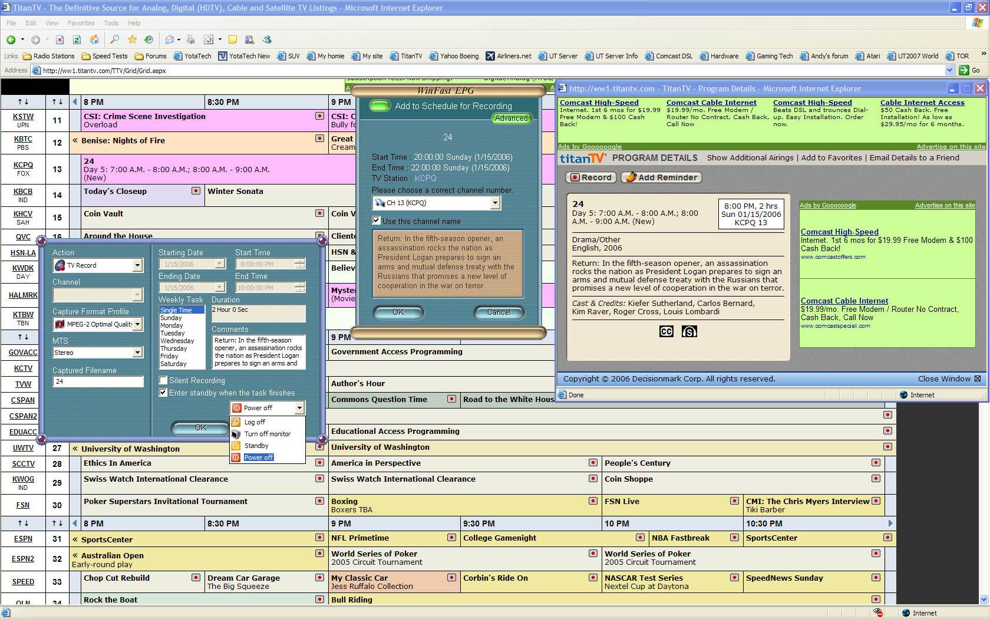Image resolution: width=990 pixels, height=619 pixels.
Task: Click the ESPN2 channel link
Action: pyautogui.click(x=23, y=559)
